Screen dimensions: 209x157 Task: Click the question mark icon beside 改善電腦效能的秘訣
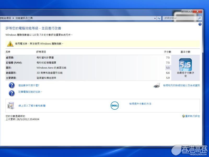click(11, 93)
